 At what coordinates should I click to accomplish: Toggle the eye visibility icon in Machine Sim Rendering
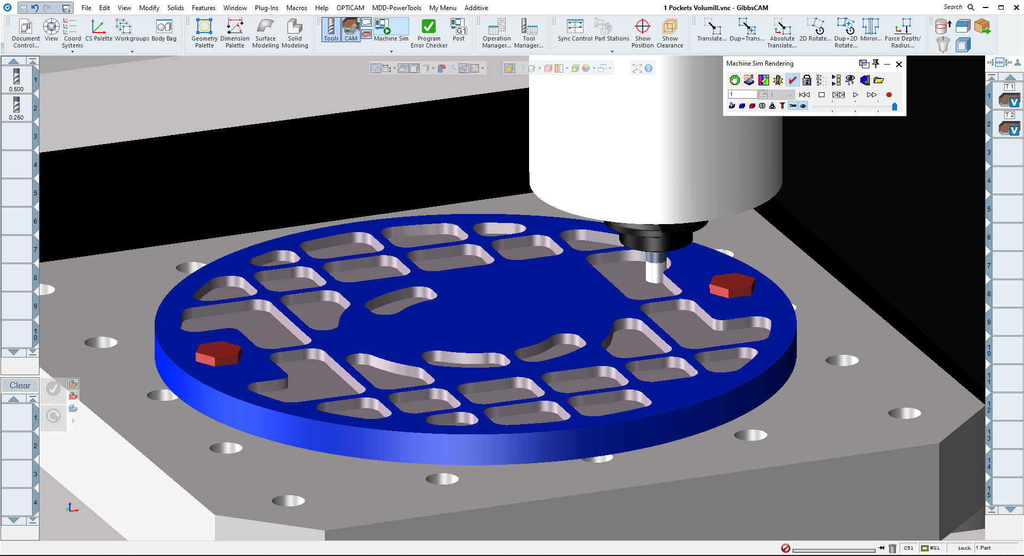click(803, 106)
